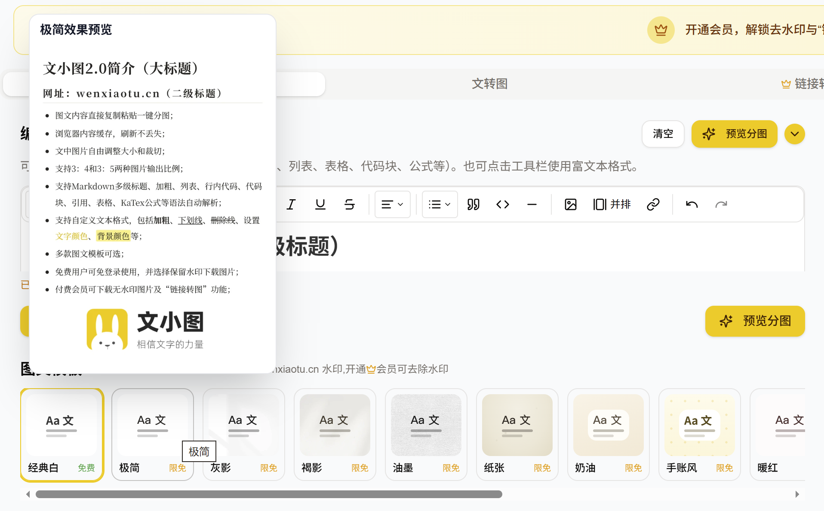The image size is (824, 511).
Task: Apply strikethrough formatting
Action: coord(350,204)
